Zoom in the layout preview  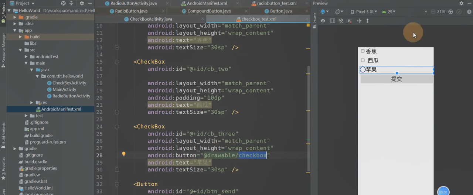(450, 12)
